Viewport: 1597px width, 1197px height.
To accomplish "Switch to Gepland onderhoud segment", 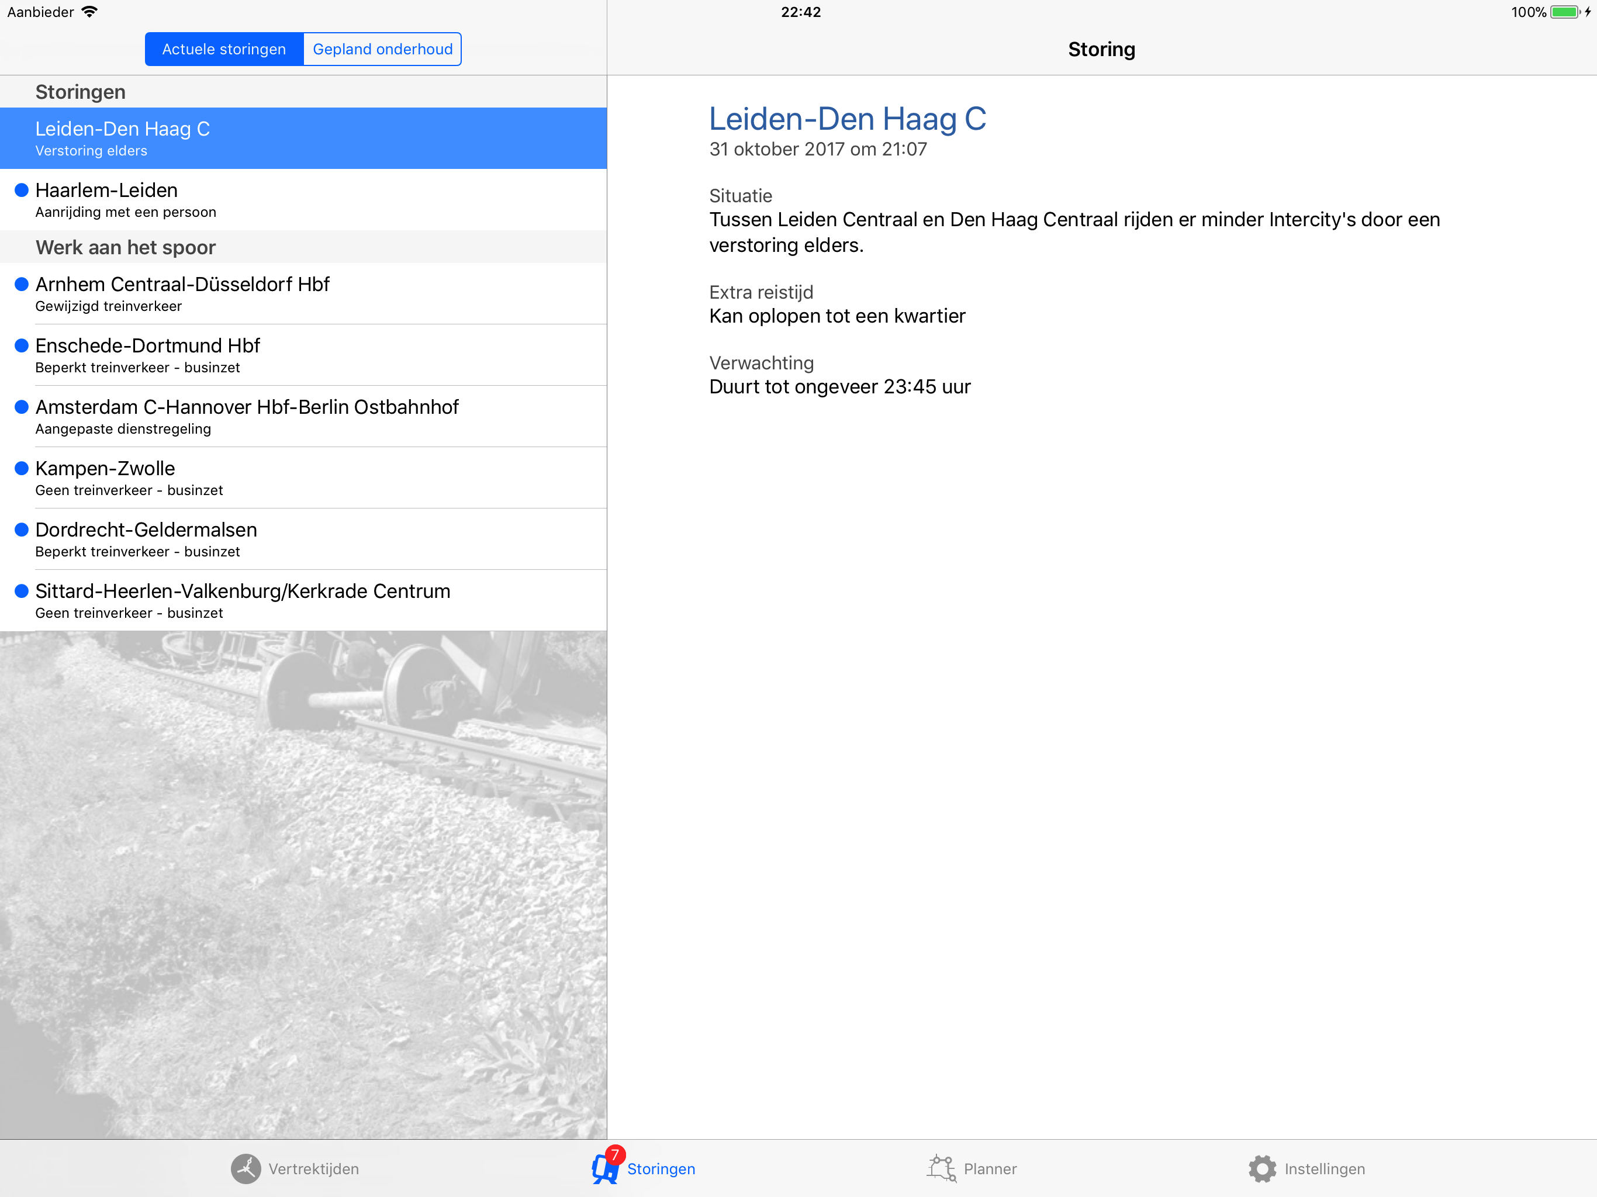I will point(383,49).
